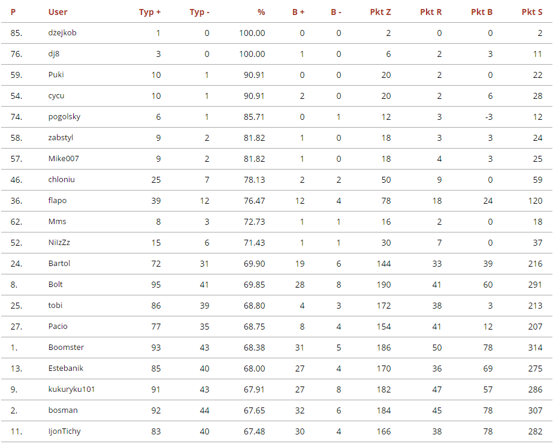The height and width of the screenshot is (447, 556).
Task: Sort by Pkt B column header
Action: click(482, 12)
